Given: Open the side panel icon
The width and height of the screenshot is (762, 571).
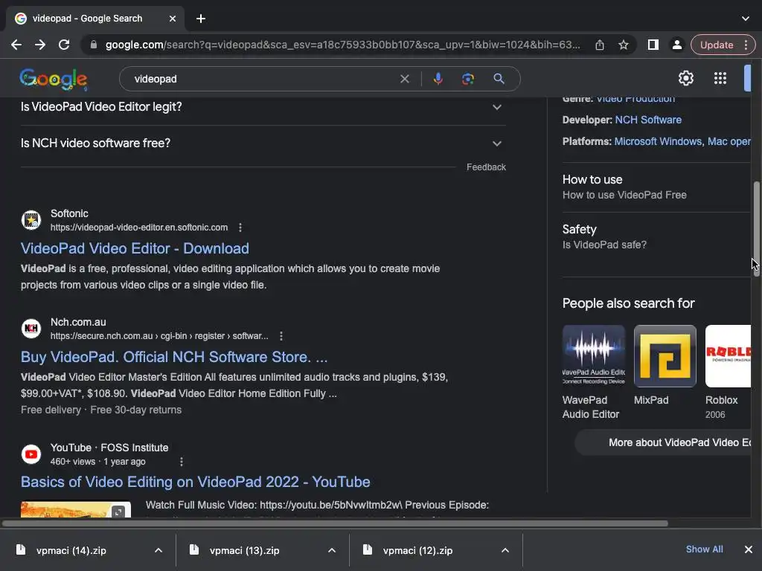Looking at the screenshot, I should click(x=653, y=45).
